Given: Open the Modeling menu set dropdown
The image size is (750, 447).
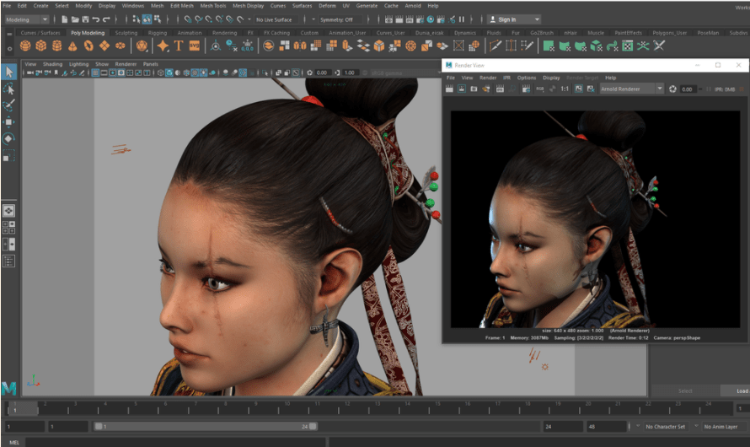Looking at the screenshot, I should [26, 19].
